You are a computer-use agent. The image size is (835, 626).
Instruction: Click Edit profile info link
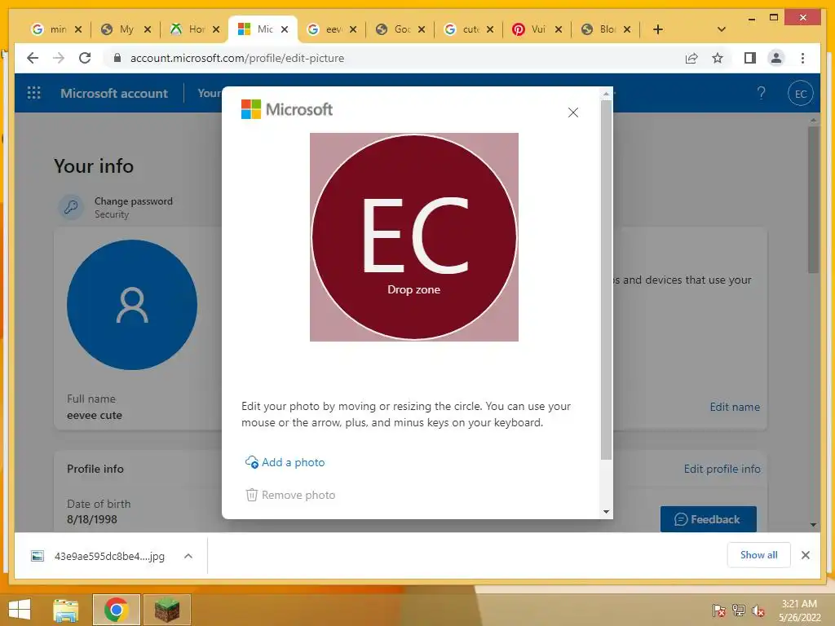(722, 469)
